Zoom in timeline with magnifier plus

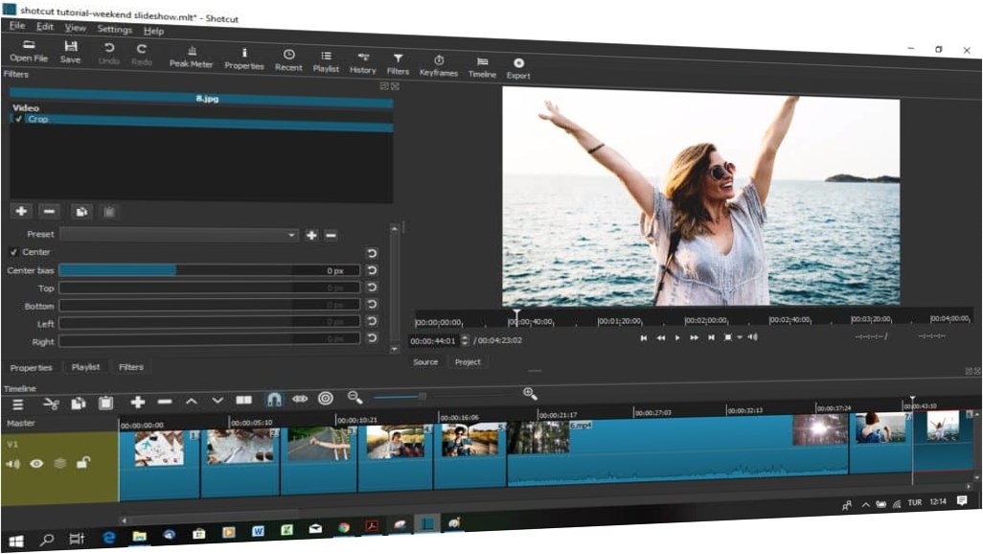coord(530,393)
